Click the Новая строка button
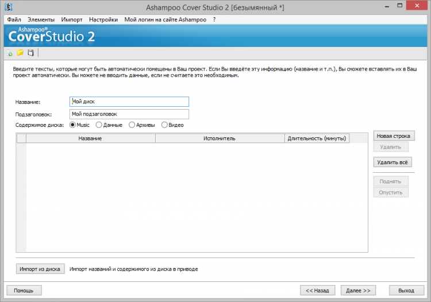The height and width of the screenshot is (302, 431). (394, 136)
